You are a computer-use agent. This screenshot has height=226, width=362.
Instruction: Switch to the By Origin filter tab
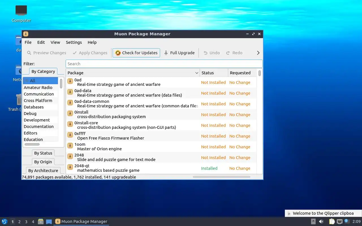click(43, 162)
